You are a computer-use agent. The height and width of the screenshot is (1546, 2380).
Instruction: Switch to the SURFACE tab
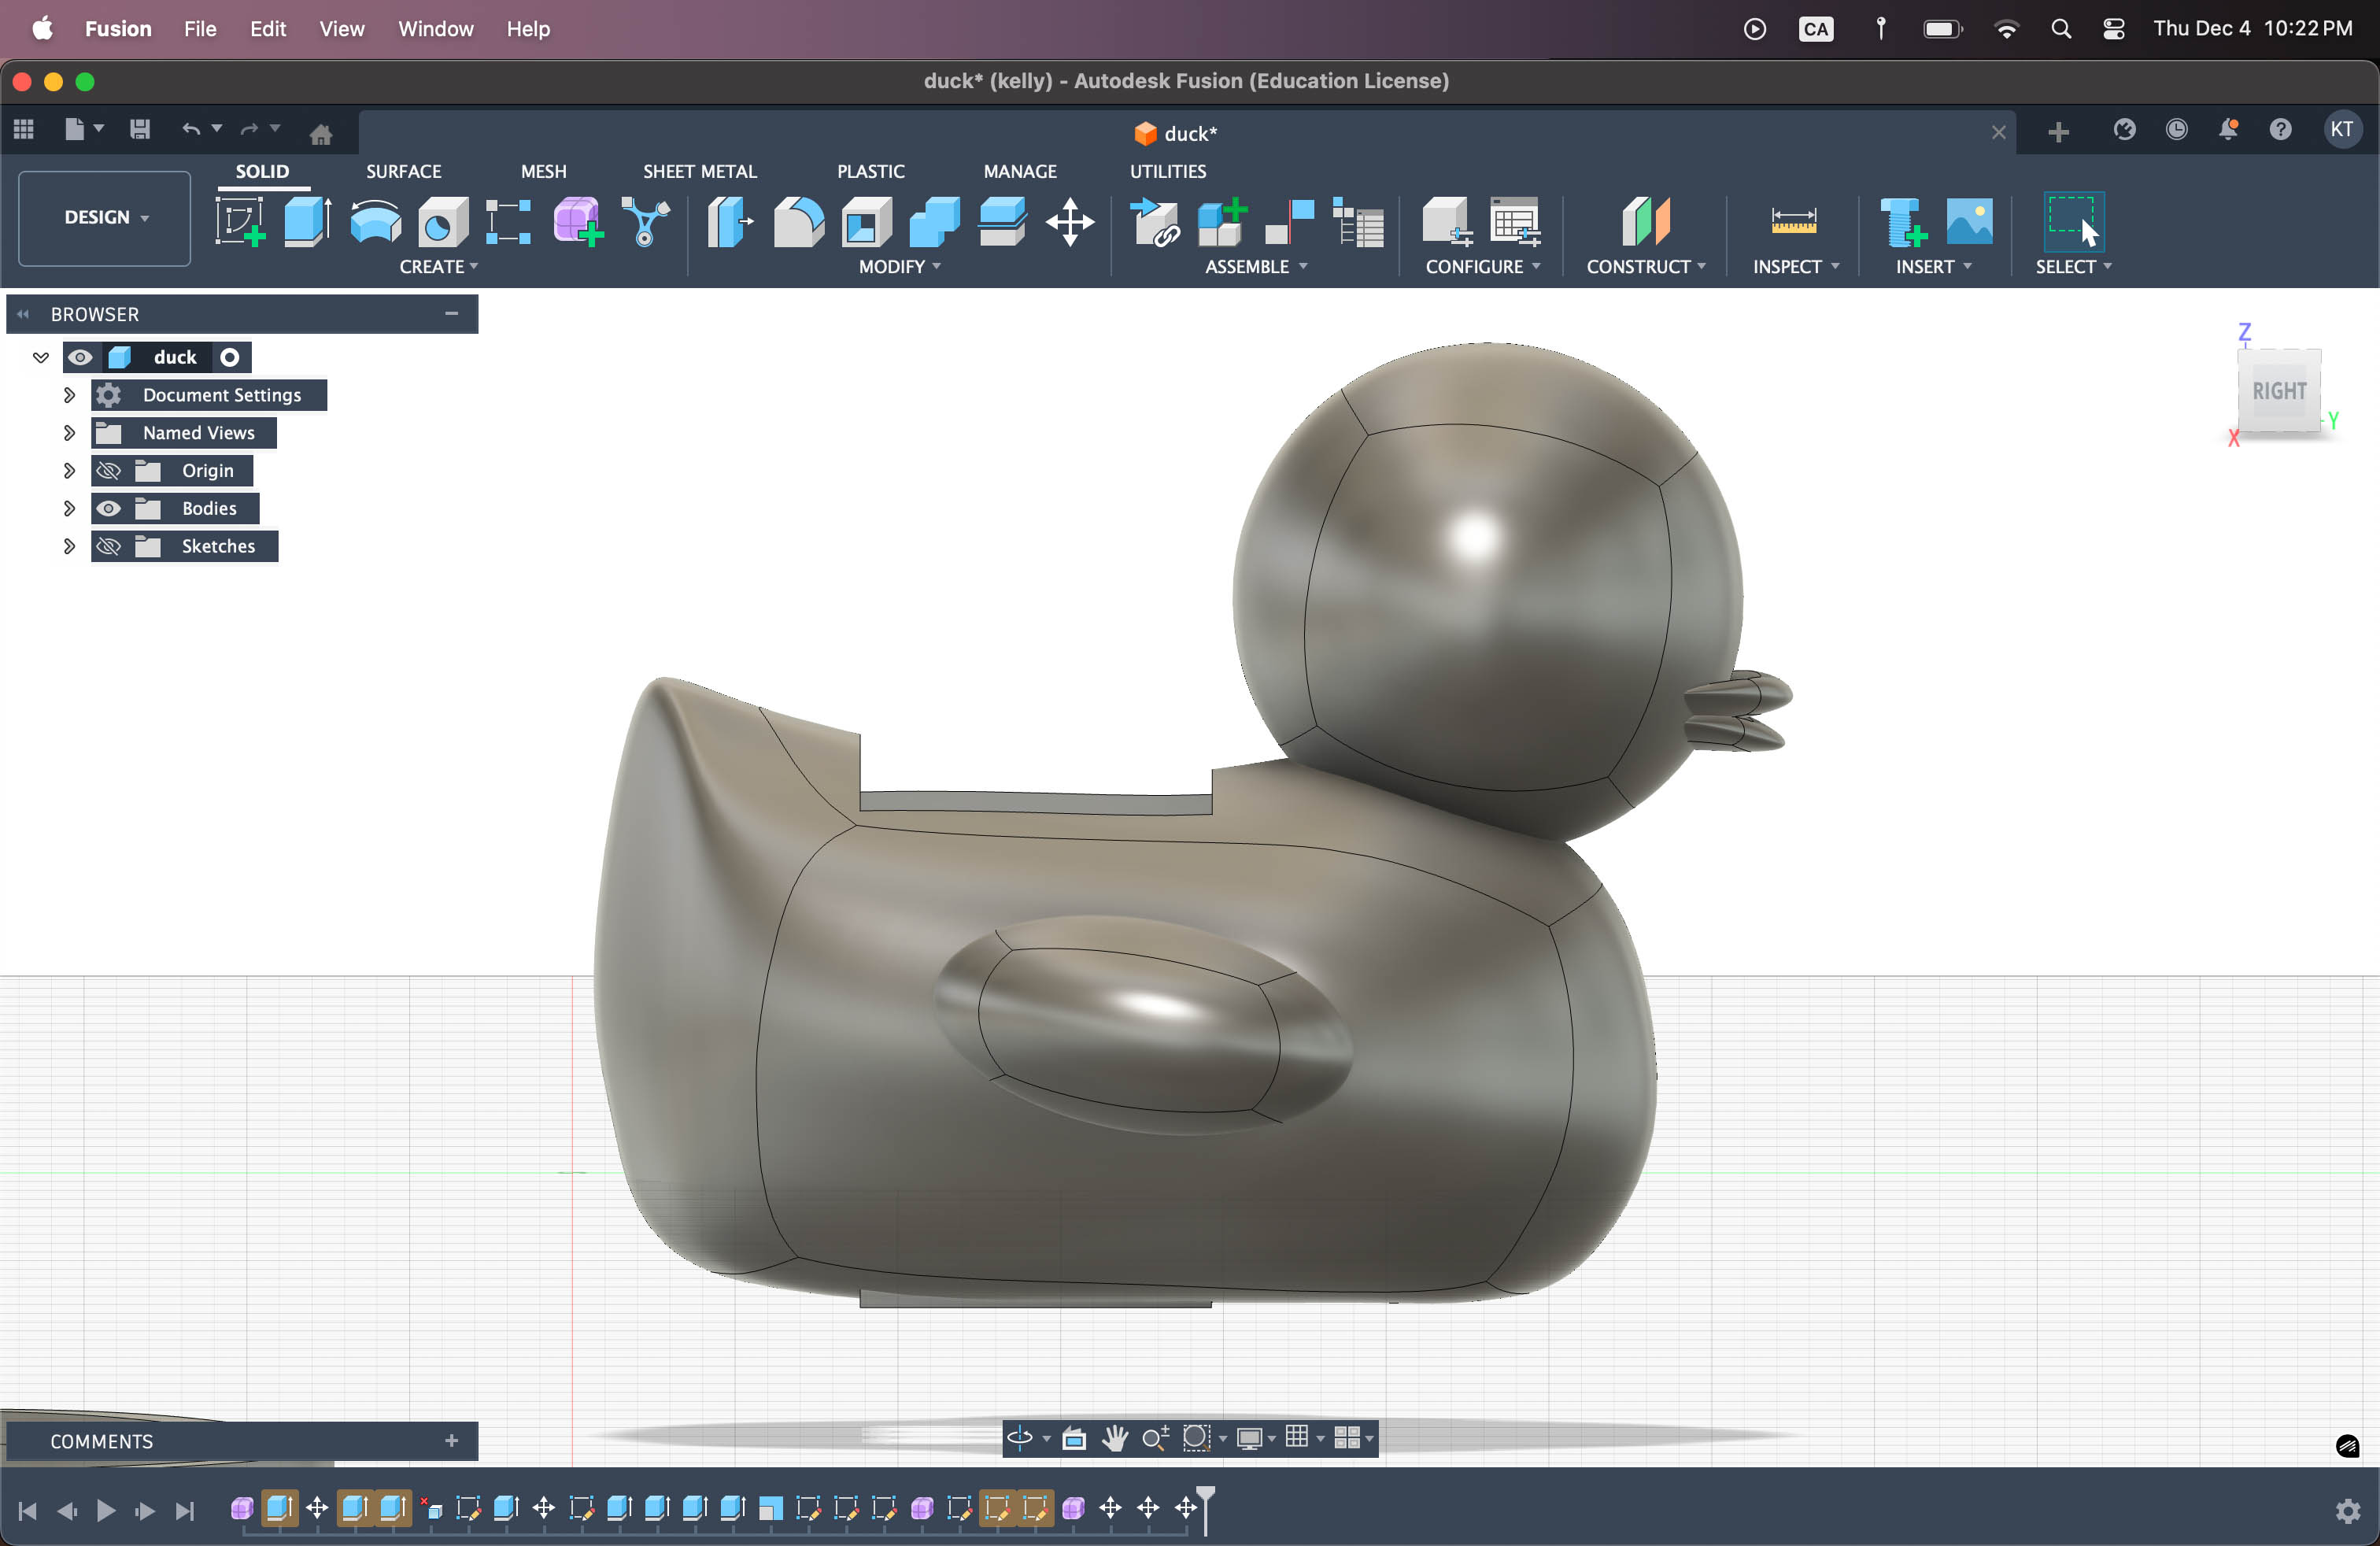[403, 171]
